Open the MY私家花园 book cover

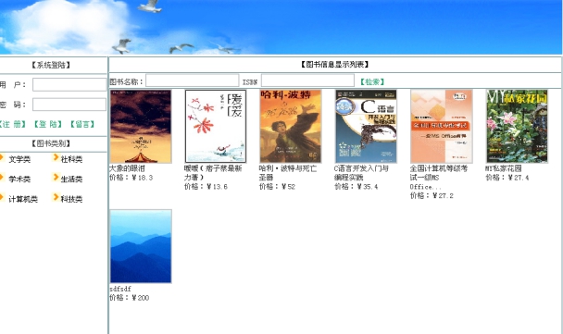[517, 126]
